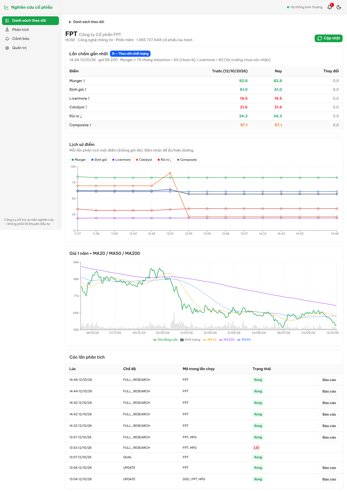Click the 13:07 12/10/26 timestamp cell
The image size is (347, 493).
click(x=80, y=457)
